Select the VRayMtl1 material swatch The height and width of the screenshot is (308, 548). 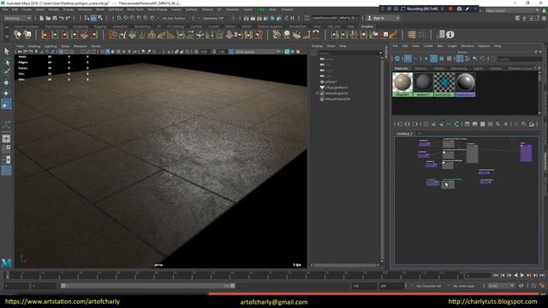(402, 84)
